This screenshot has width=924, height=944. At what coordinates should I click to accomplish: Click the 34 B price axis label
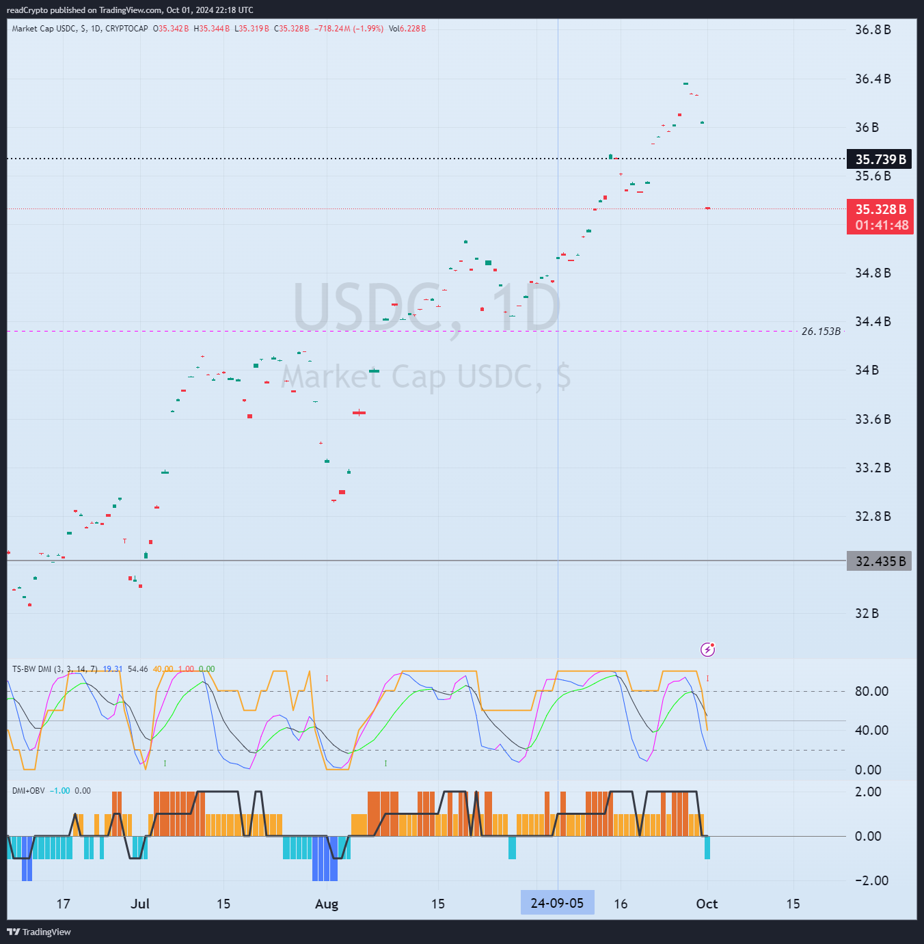(867, 370)
